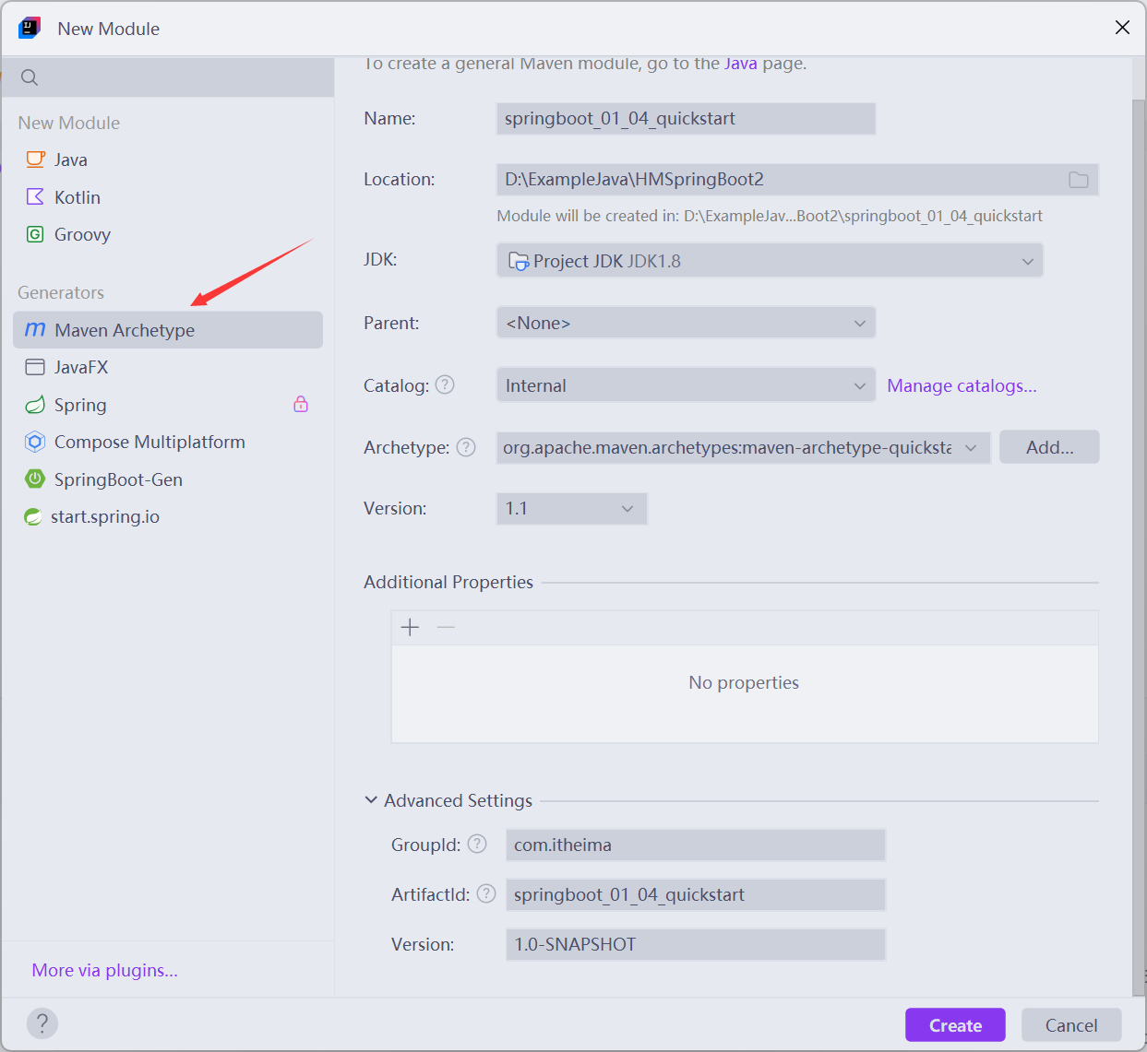Open the Parent dropdown

click(x=686, y=323)
